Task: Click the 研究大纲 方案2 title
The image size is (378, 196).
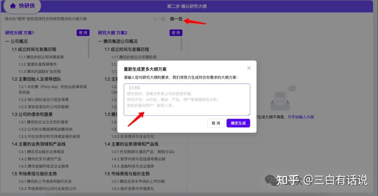Action: pos(113,33)
